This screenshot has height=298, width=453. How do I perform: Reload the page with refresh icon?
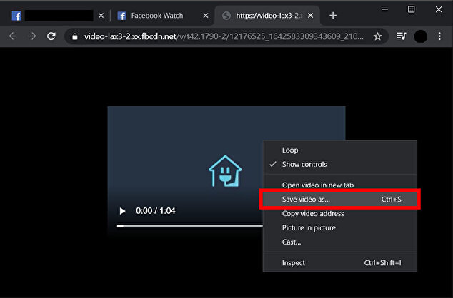coord(51,36)
